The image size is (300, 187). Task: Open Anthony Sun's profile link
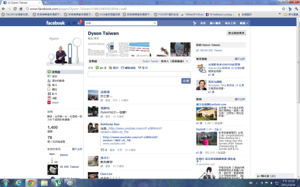pos(110,124)
